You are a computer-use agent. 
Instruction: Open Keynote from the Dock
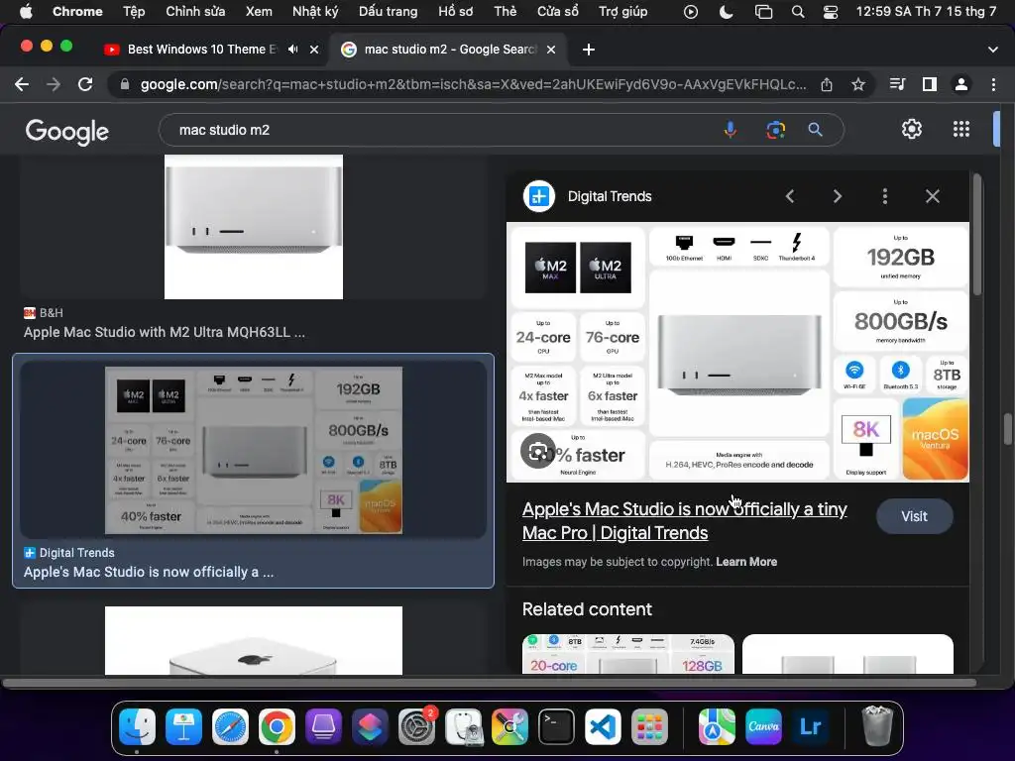pyautogui.click(x=183, y=726)
